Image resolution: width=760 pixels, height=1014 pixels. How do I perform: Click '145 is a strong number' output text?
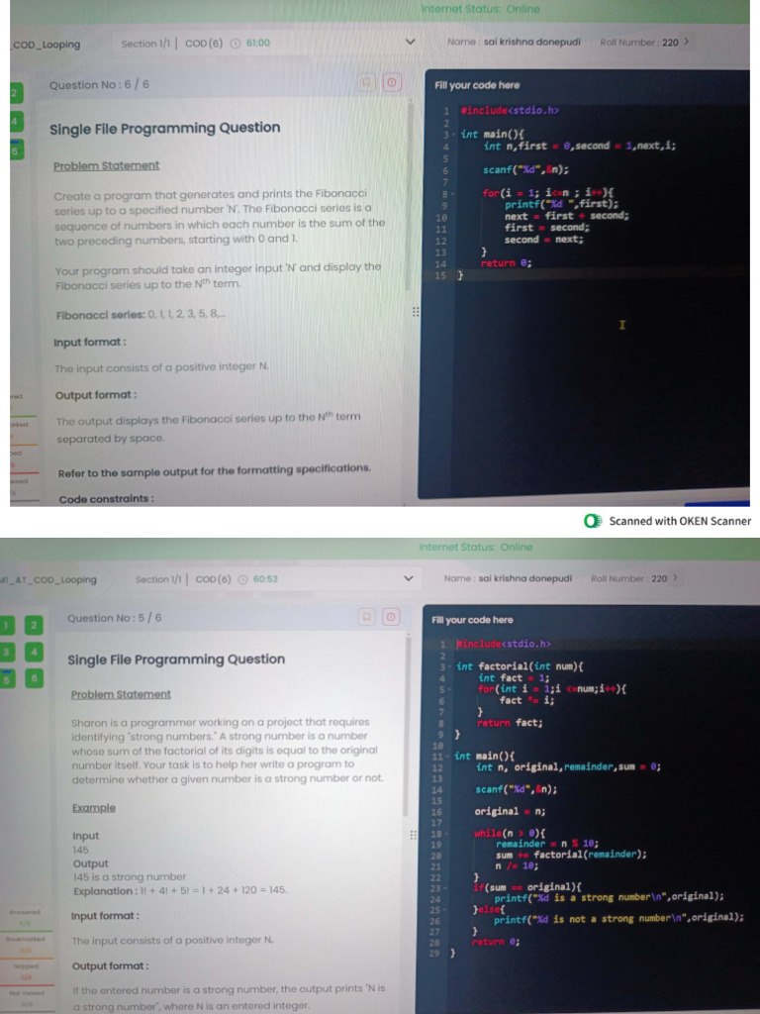point(130,877)
